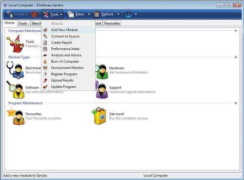Open the Tools dropdown arrow

click(61, 14)
